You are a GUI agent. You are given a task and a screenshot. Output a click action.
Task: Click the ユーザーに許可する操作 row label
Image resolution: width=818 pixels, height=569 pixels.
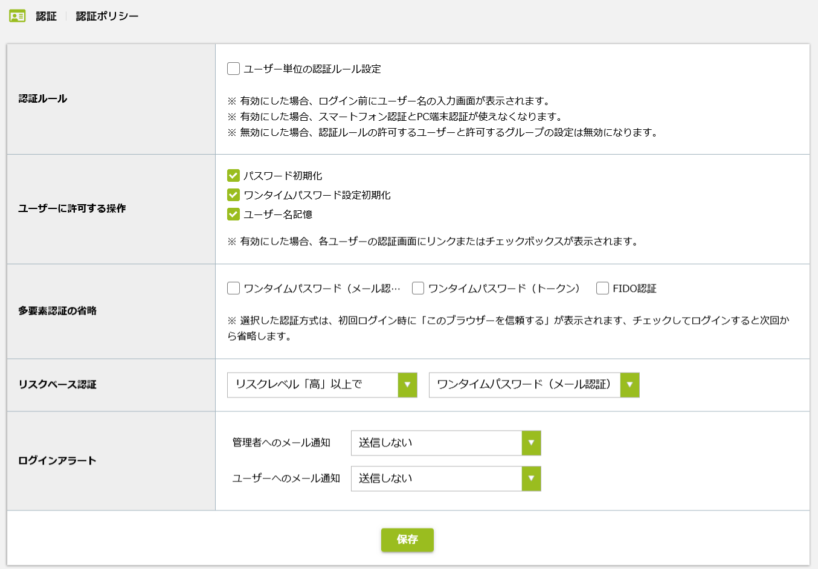[x=72, y=208]
